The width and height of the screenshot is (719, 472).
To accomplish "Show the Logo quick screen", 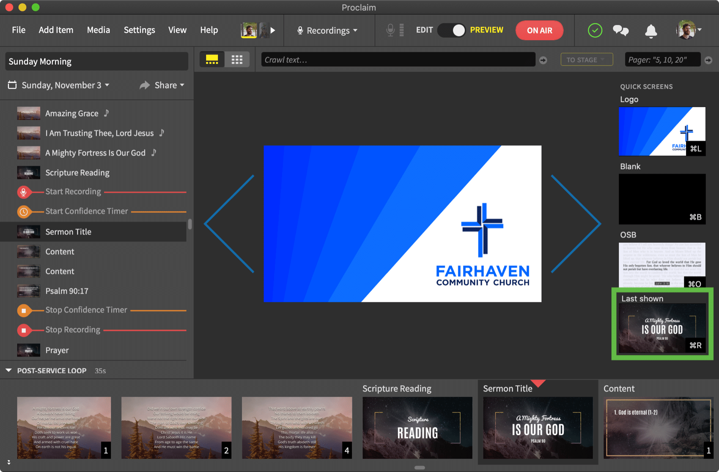I will (662, 131).
